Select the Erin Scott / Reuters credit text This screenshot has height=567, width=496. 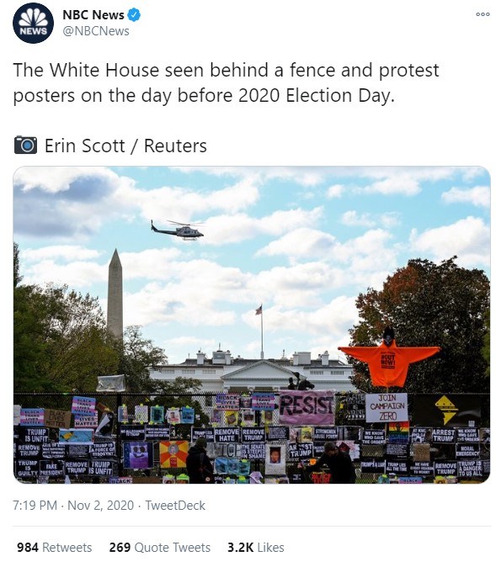(125, 146)
